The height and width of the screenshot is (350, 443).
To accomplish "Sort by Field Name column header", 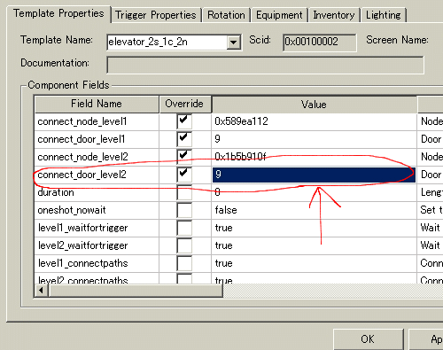I will (97, 104).
